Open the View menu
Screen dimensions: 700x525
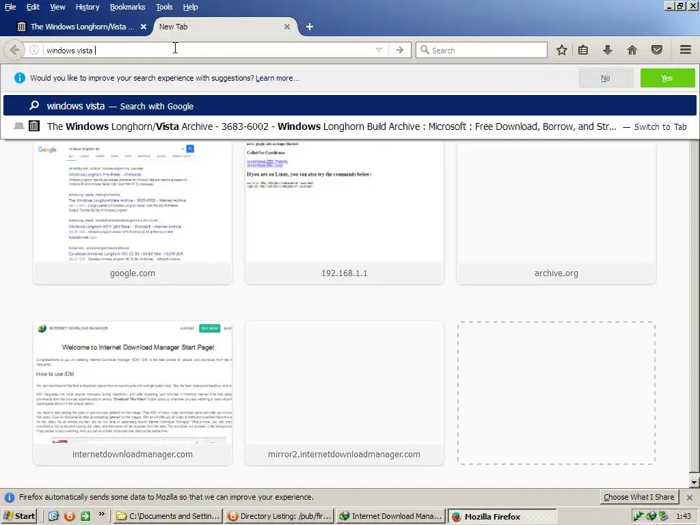point(57,7)
